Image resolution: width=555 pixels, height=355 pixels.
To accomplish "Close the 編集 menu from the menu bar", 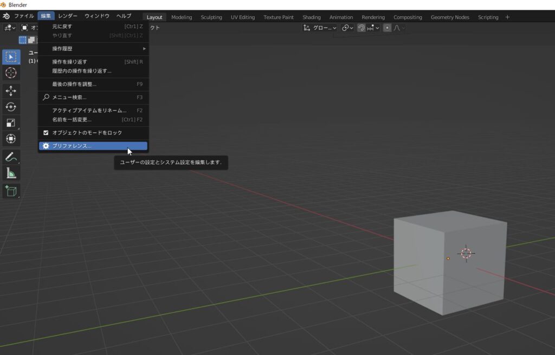I will coord(46,16).
